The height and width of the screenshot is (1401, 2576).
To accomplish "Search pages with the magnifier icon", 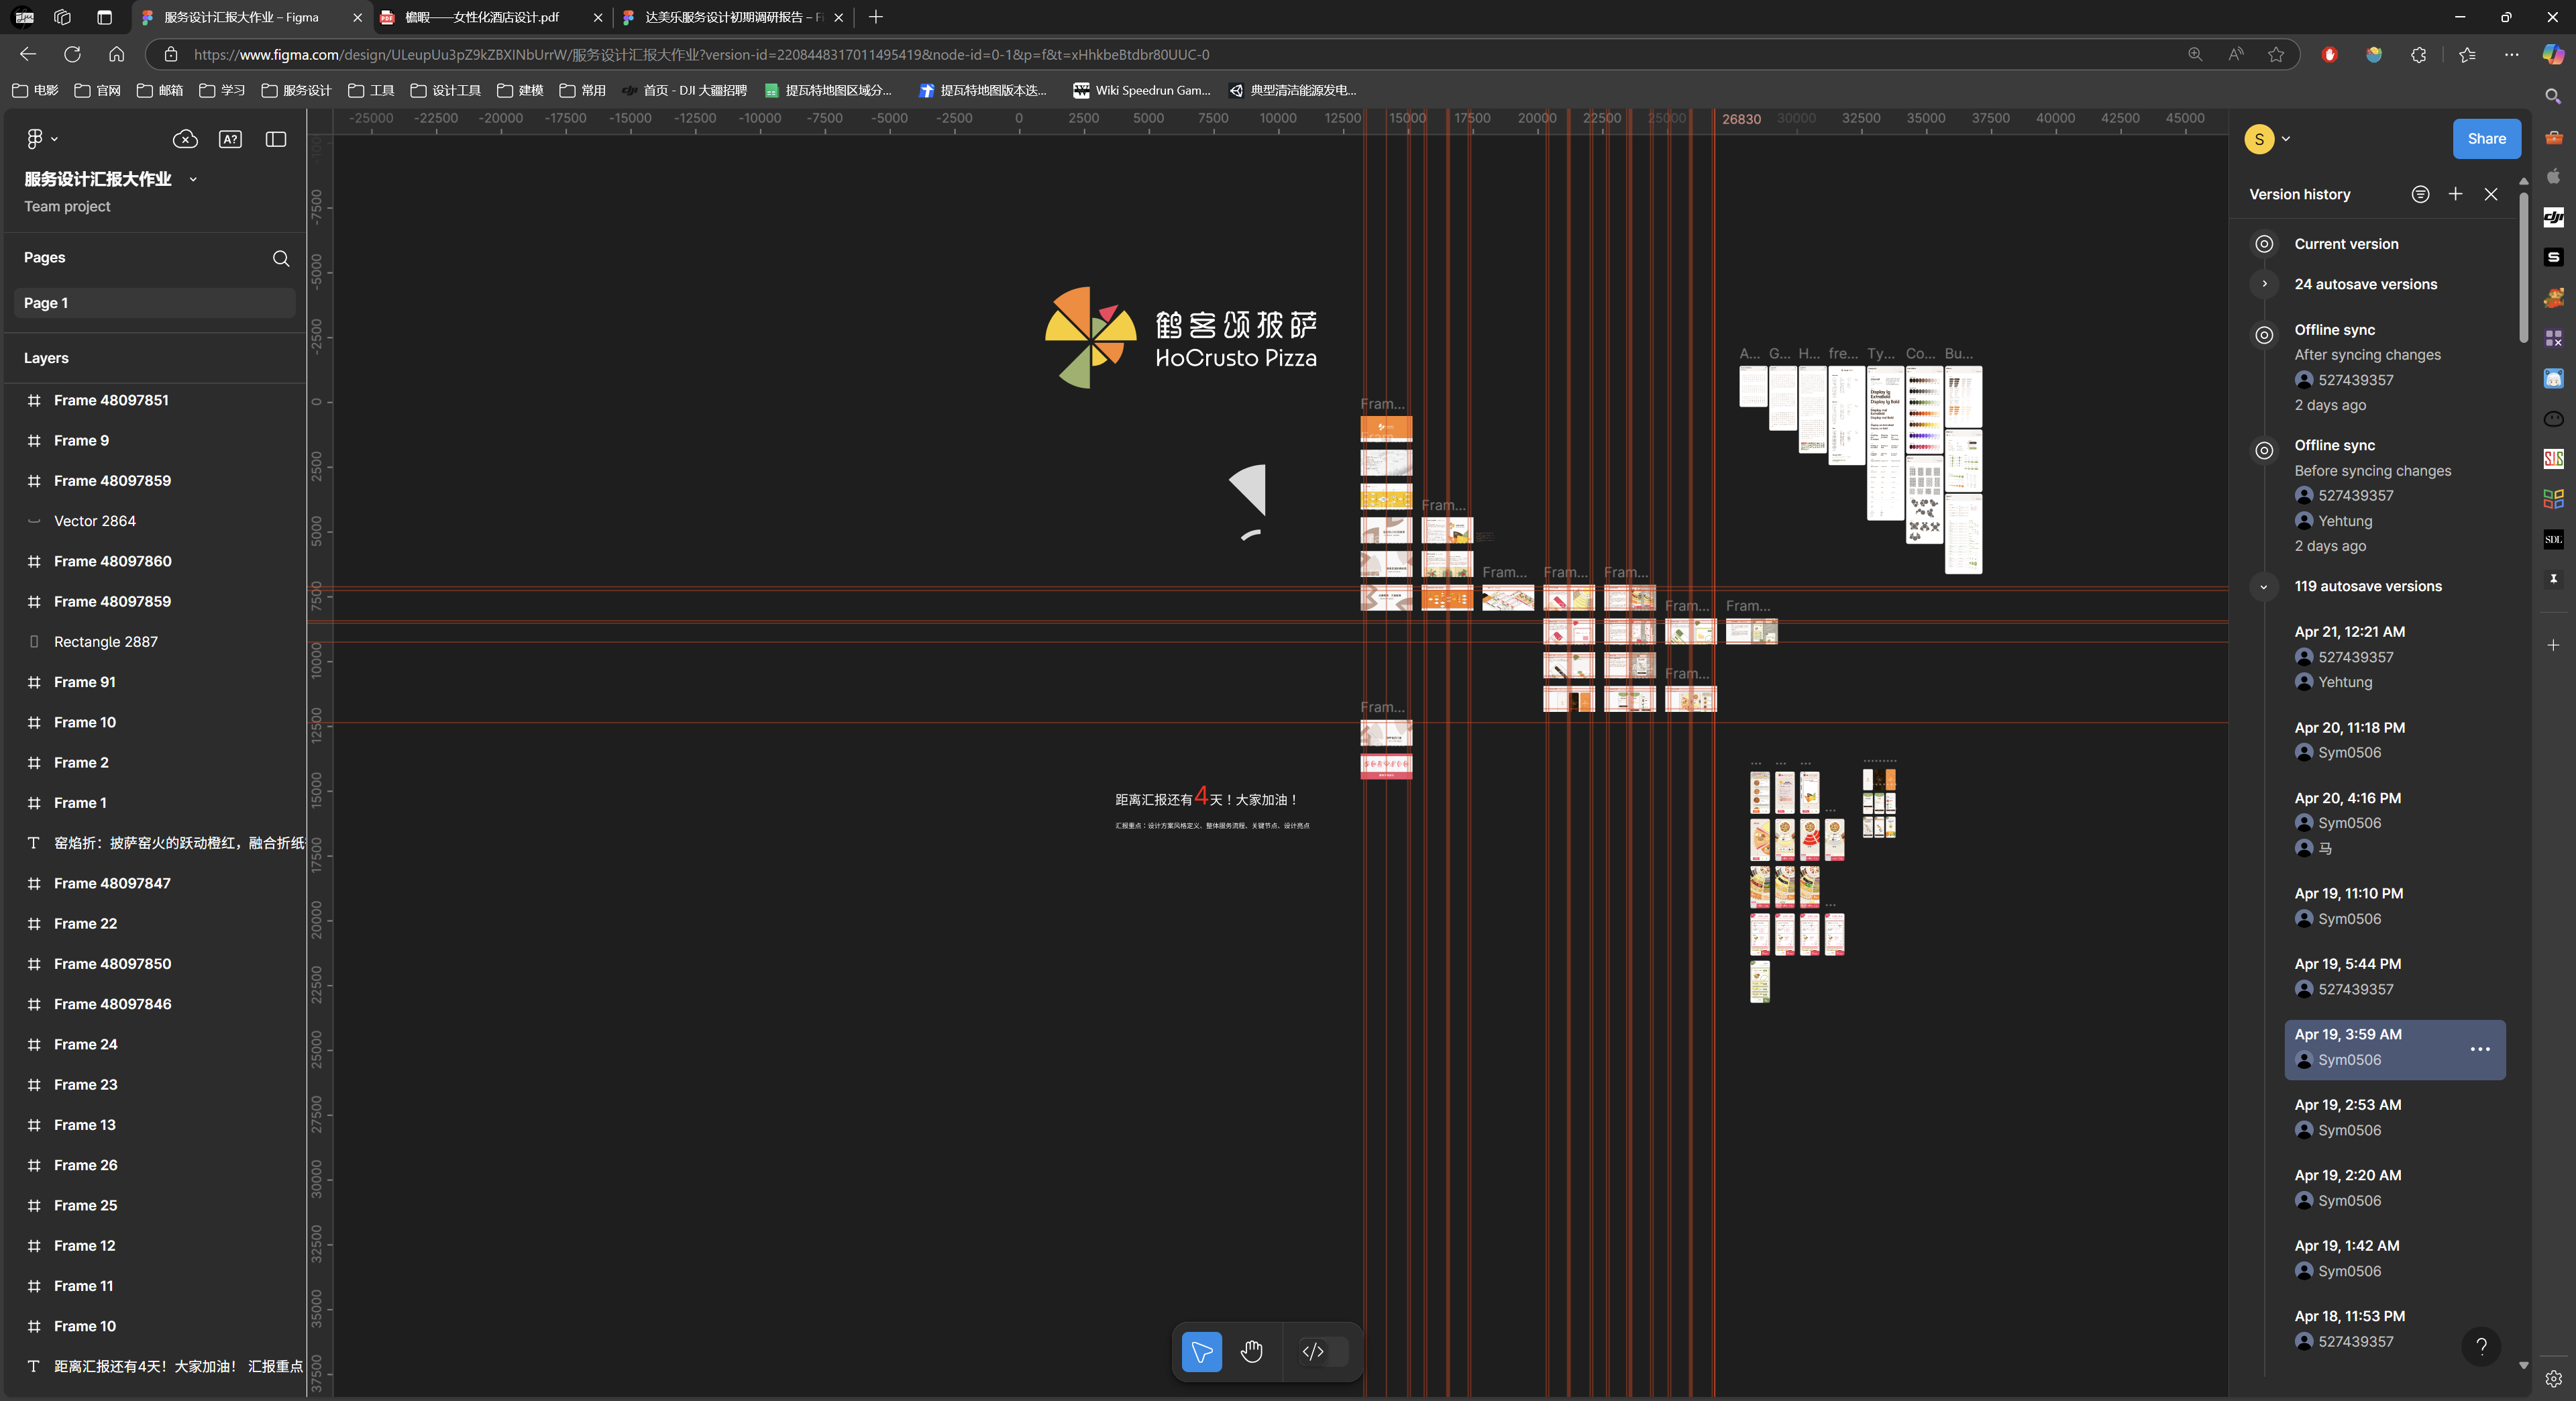I will 281,258.
